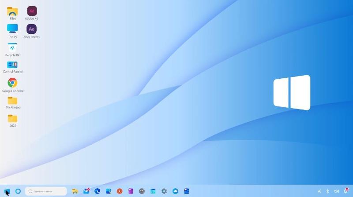
Task: Launch Word from the taskbar
Action: pyautogui.click(x=187, y=191)
